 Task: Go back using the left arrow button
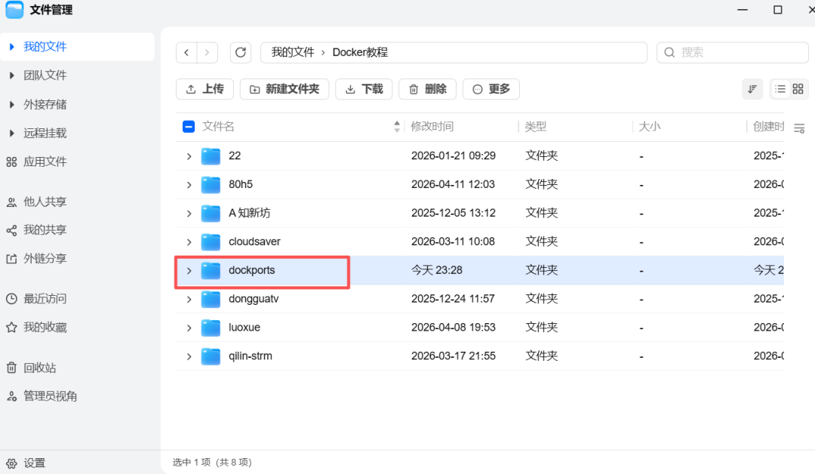pyautogui.click(x=186, y=52)
